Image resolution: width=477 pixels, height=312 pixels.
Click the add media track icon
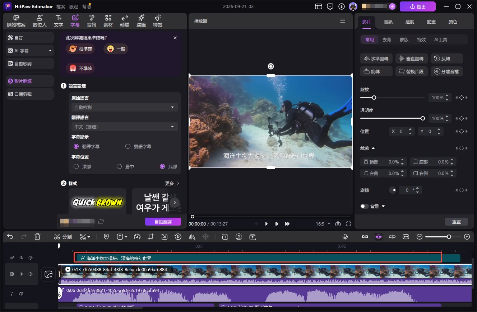tap(48, 274)
